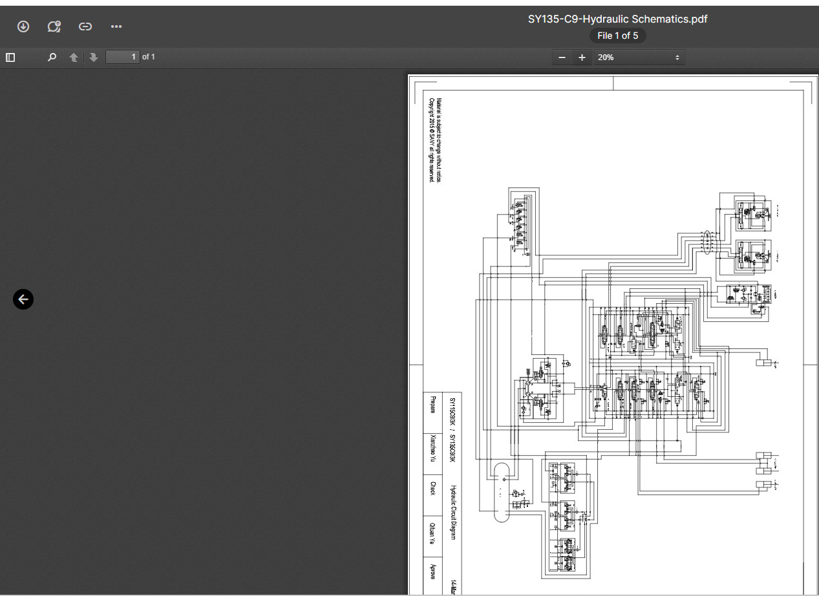
Task: Go back with the left arrow button
Action: pos(23,299)
